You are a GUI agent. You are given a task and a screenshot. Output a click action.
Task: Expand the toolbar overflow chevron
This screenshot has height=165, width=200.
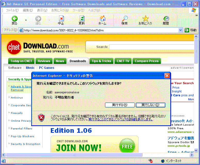[x=197, y=15]
